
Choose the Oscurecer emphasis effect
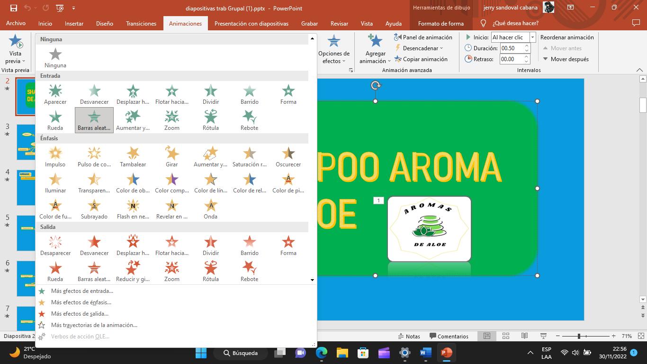[288, 156]
